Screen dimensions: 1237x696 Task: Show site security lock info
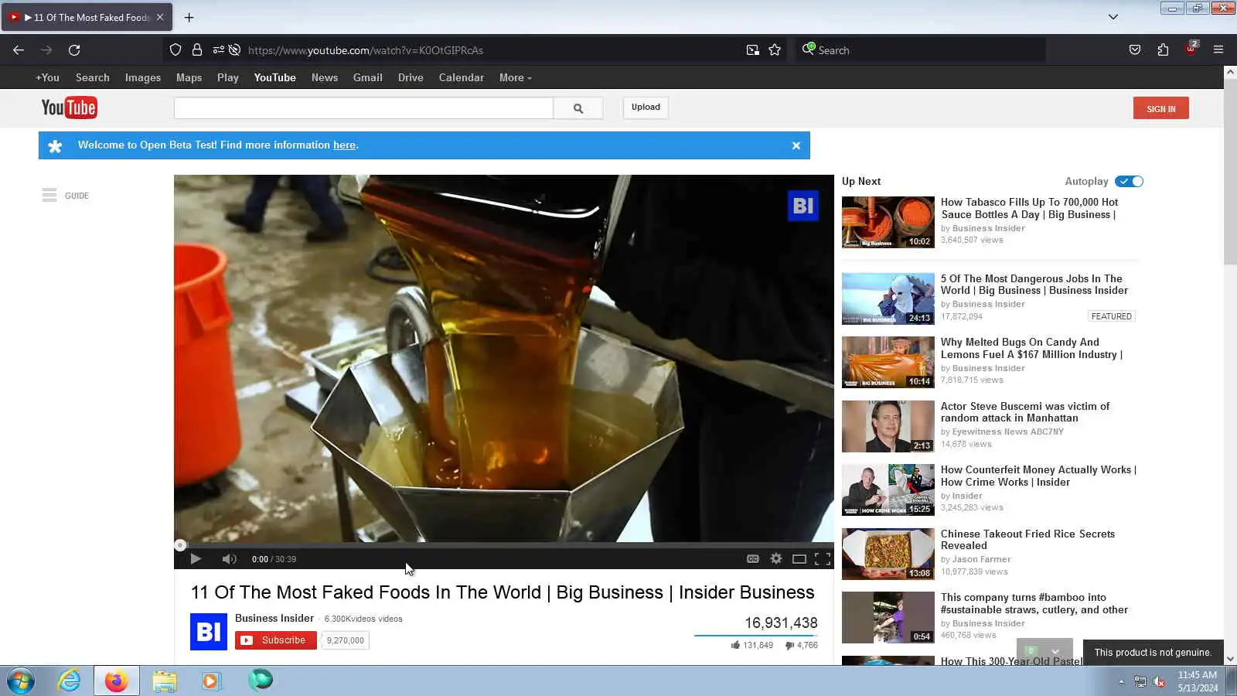pyautogui.click(x=197, y=50)
